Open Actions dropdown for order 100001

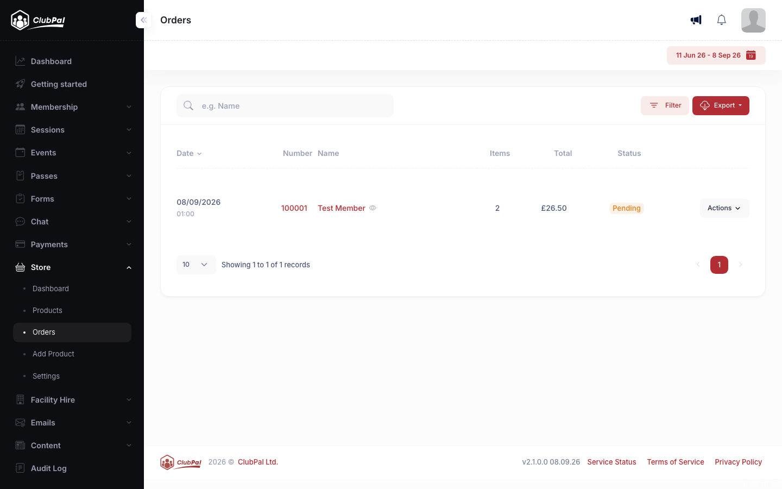(724, 208)
